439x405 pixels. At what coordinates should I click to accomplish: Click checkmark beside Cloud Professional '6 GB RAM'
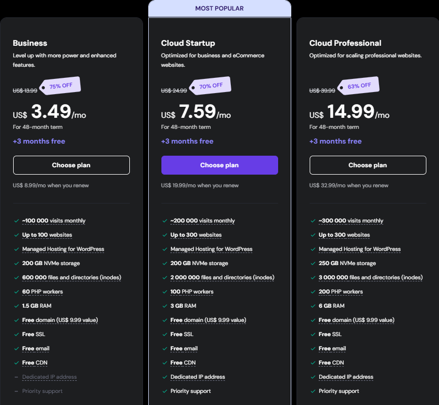click(313, 306)
